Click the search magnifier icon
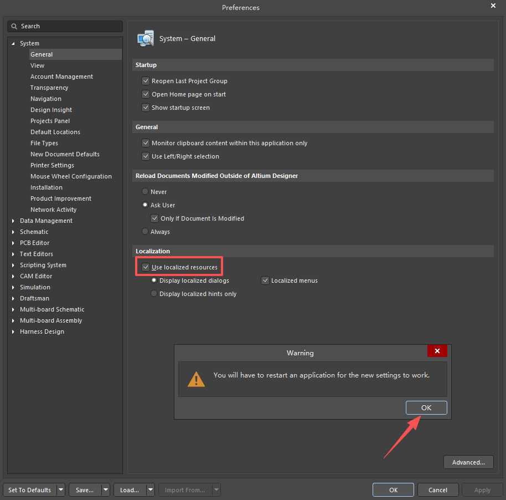Viewport: 506px width, 500px height. pos(14,26)
